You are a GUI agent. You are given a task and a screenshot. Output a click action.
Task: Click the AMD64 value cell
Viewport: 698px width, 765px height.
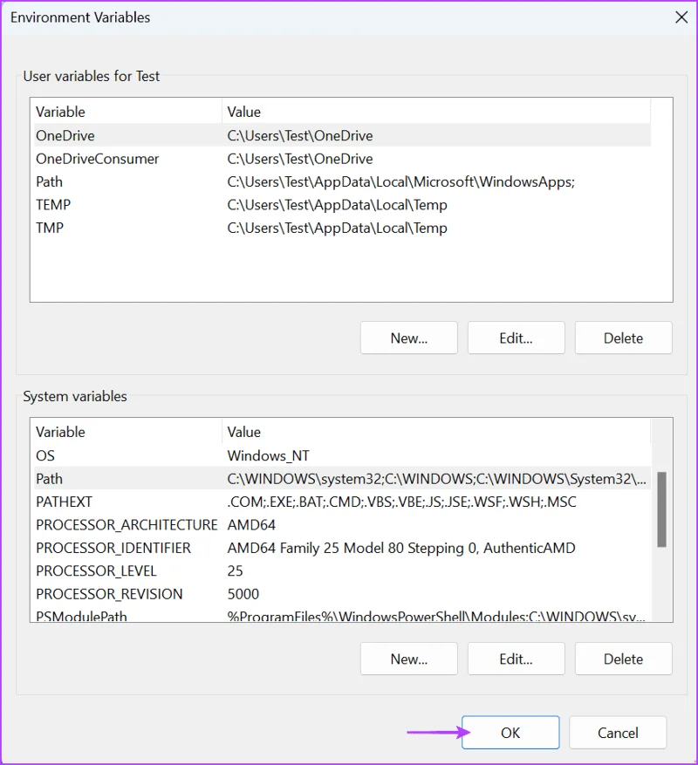(x=251, y=524)
